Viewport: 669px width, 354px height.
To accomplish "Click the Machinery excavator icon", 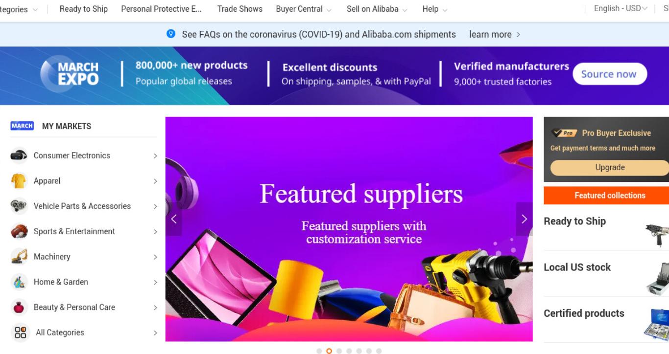I will point(19,257).
